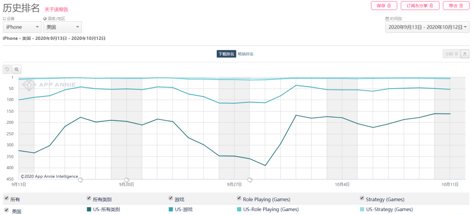Click the US-所有类别 legend color swatch
Image resolution: width=473 pixels, height=215 pixels.
click(89, 209)
